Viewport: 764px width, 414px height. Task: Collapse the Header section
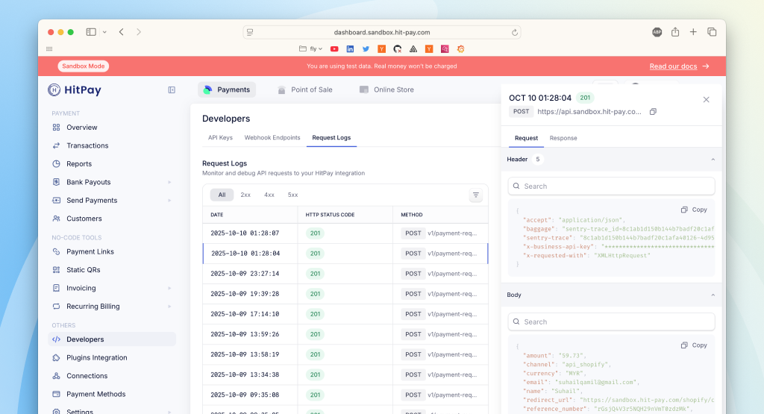713,160
